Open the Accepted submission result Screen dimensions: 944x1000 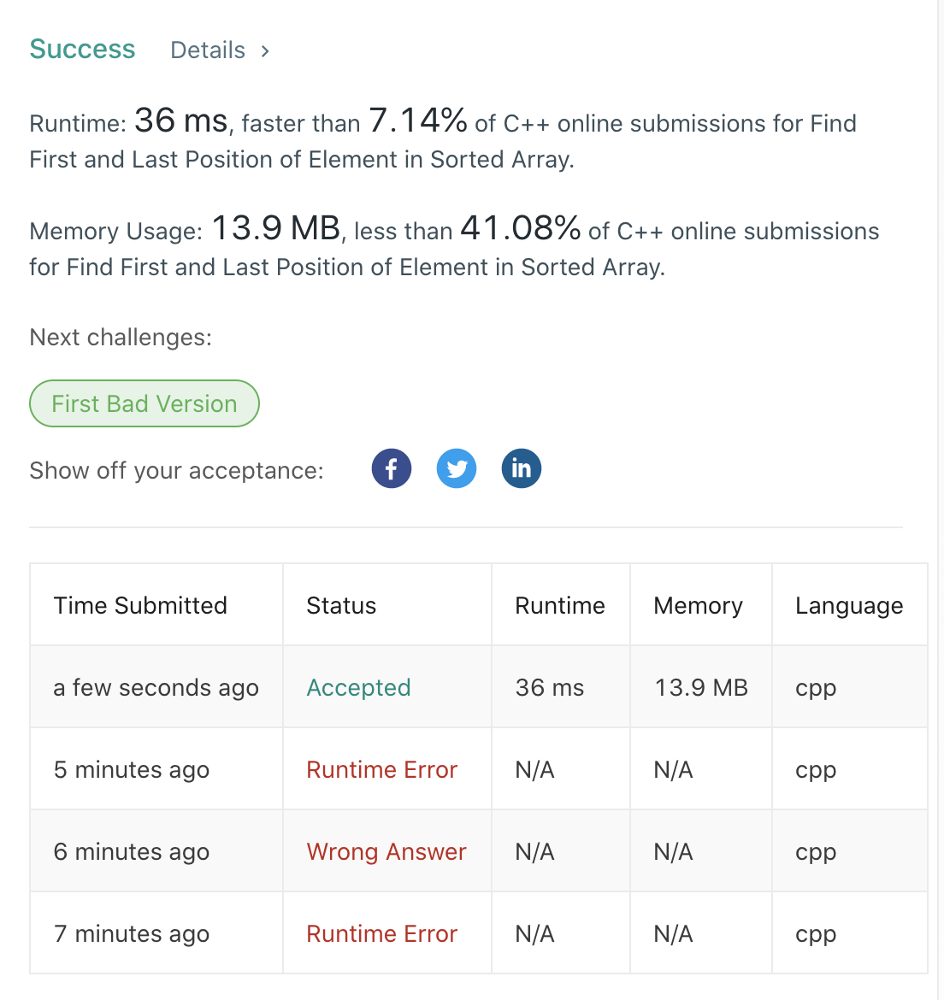point(358,687)
